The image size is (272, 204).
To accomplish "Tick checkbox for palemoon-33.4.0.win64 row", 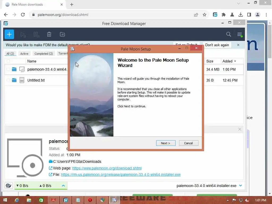I will pos(8,69).
